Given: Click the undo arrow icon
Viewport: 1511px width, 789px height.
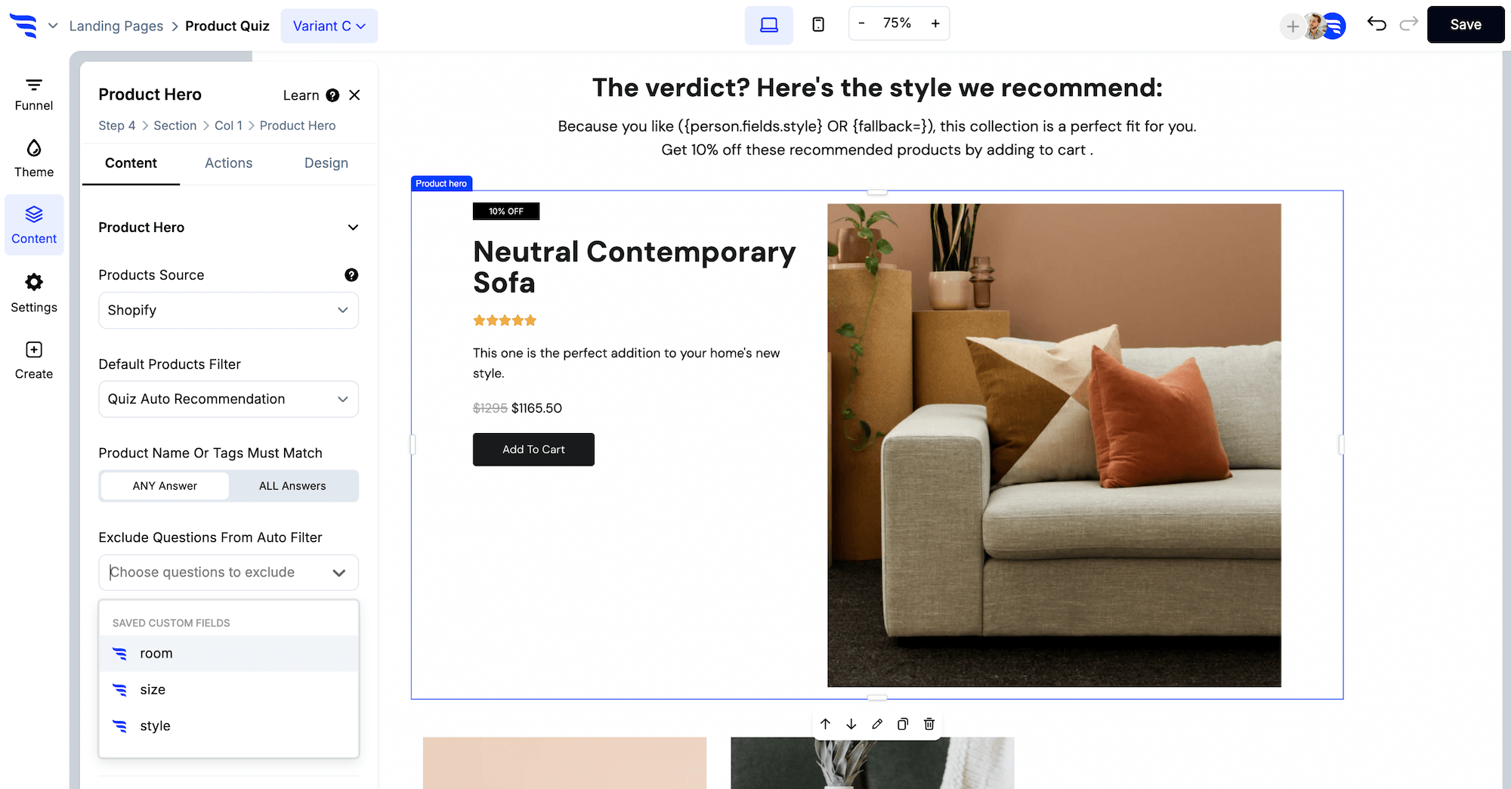Looking at the screenshot, I should [1377, 24].
